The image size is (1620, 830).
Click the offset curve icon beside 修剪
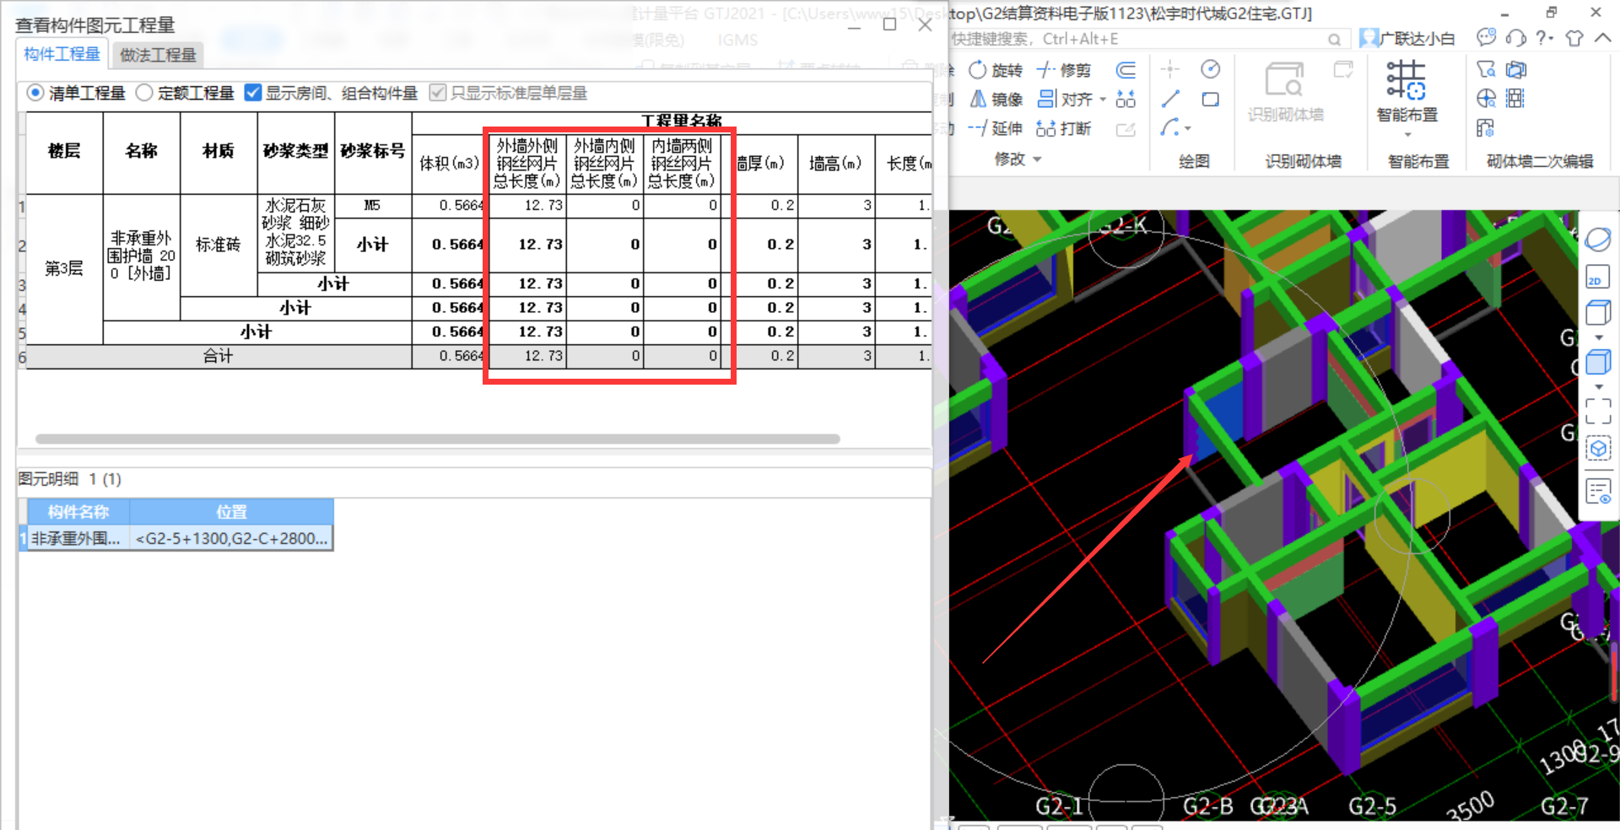[1126, 70]
